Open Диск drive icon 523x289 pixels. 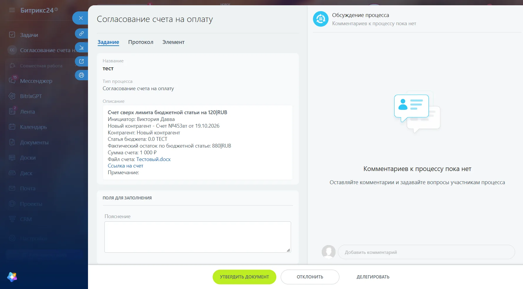click(x=12, y=173)
